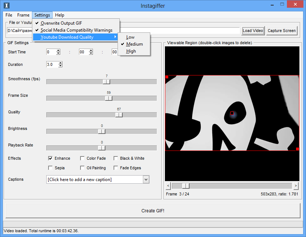Viewport: 306px width, 237px height.
Task: Click the Smoothness (fps) slider handle
Action: tap(107, 82)
